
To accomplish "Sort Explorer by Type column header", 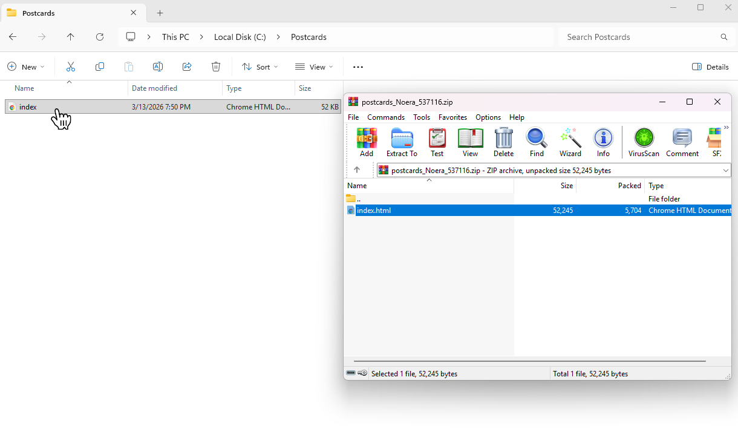I will point(258,88).
